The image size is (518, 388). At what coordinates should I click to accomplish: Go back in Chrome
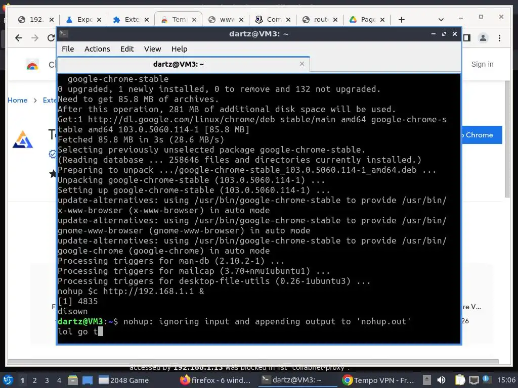point(19,38)
